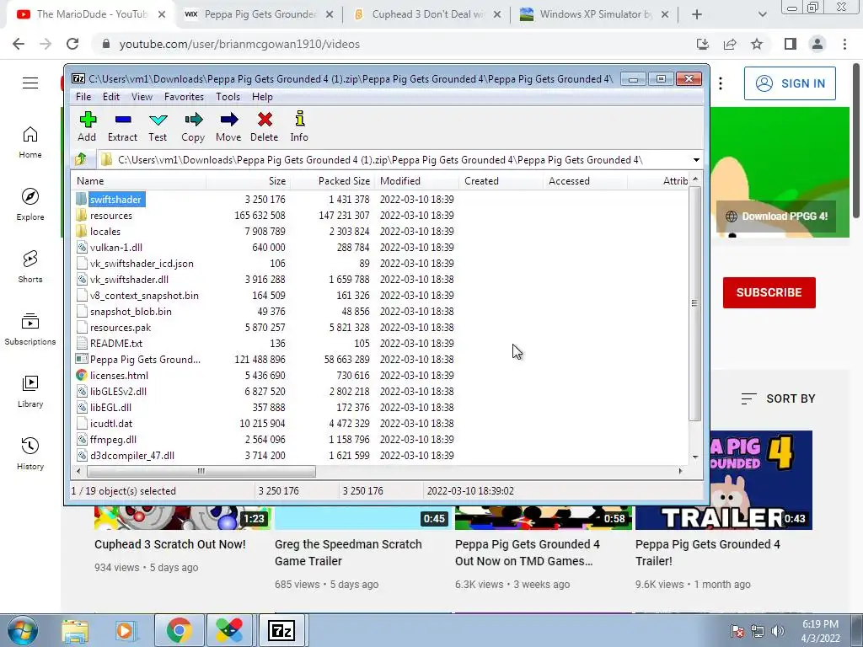Screen dimensions: 863x647
Task: Sort the file list by Packed Size column
Action: pyautogui.click(x=332, y=180)
